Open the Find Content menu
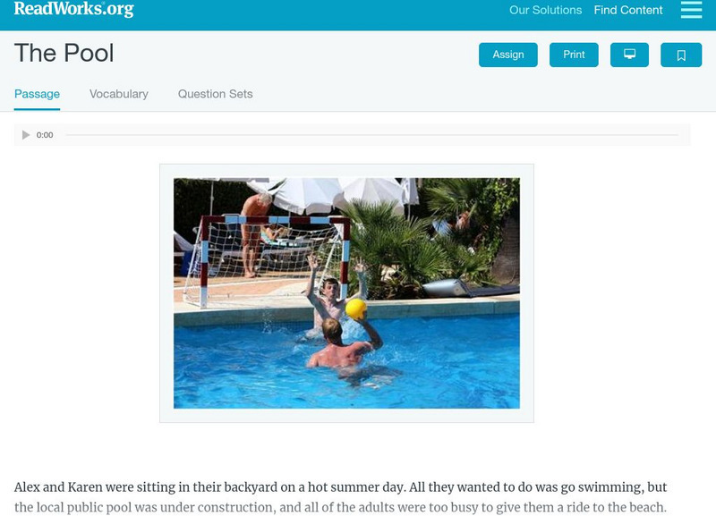The height and width of the screenshot is (516, 716). pyautogui.click(x=628, y=10)
